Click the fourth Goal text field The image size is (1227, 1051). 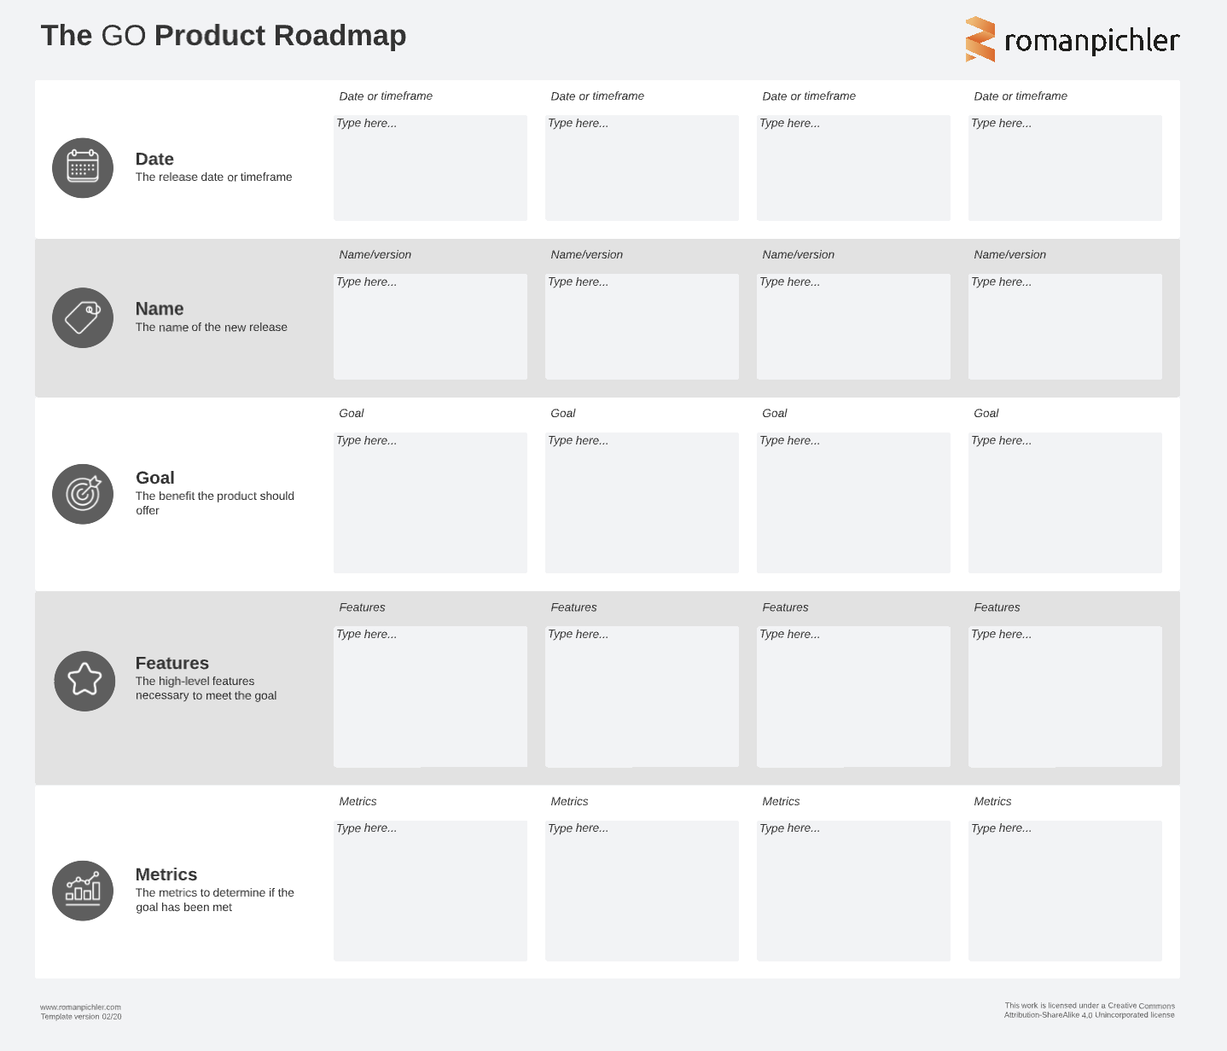[1065, 502]
